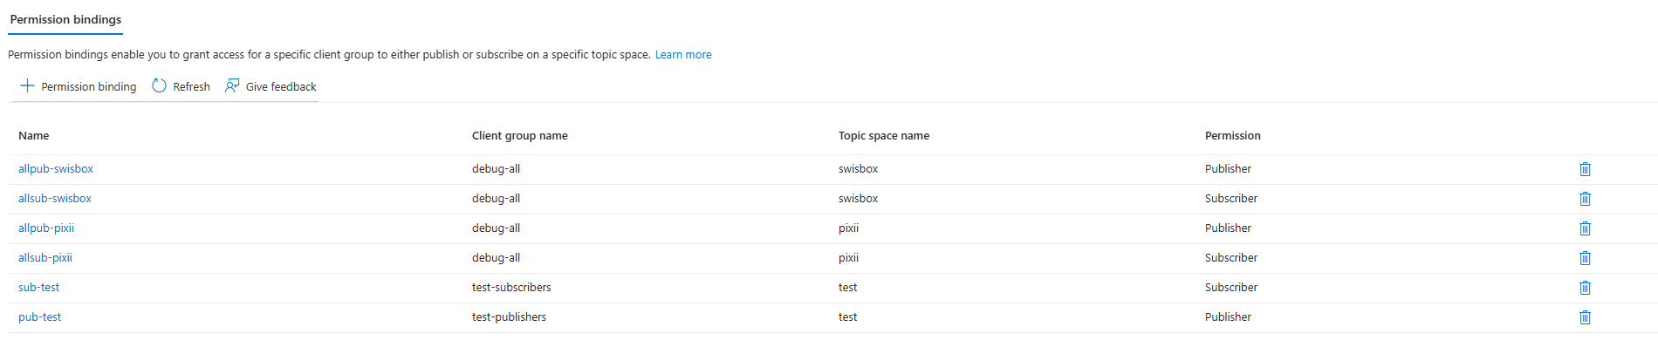Open the allsub-pixii binding
Viewport: 1658px width, 354px height.
pyautogui.click(x=45, y=257)
